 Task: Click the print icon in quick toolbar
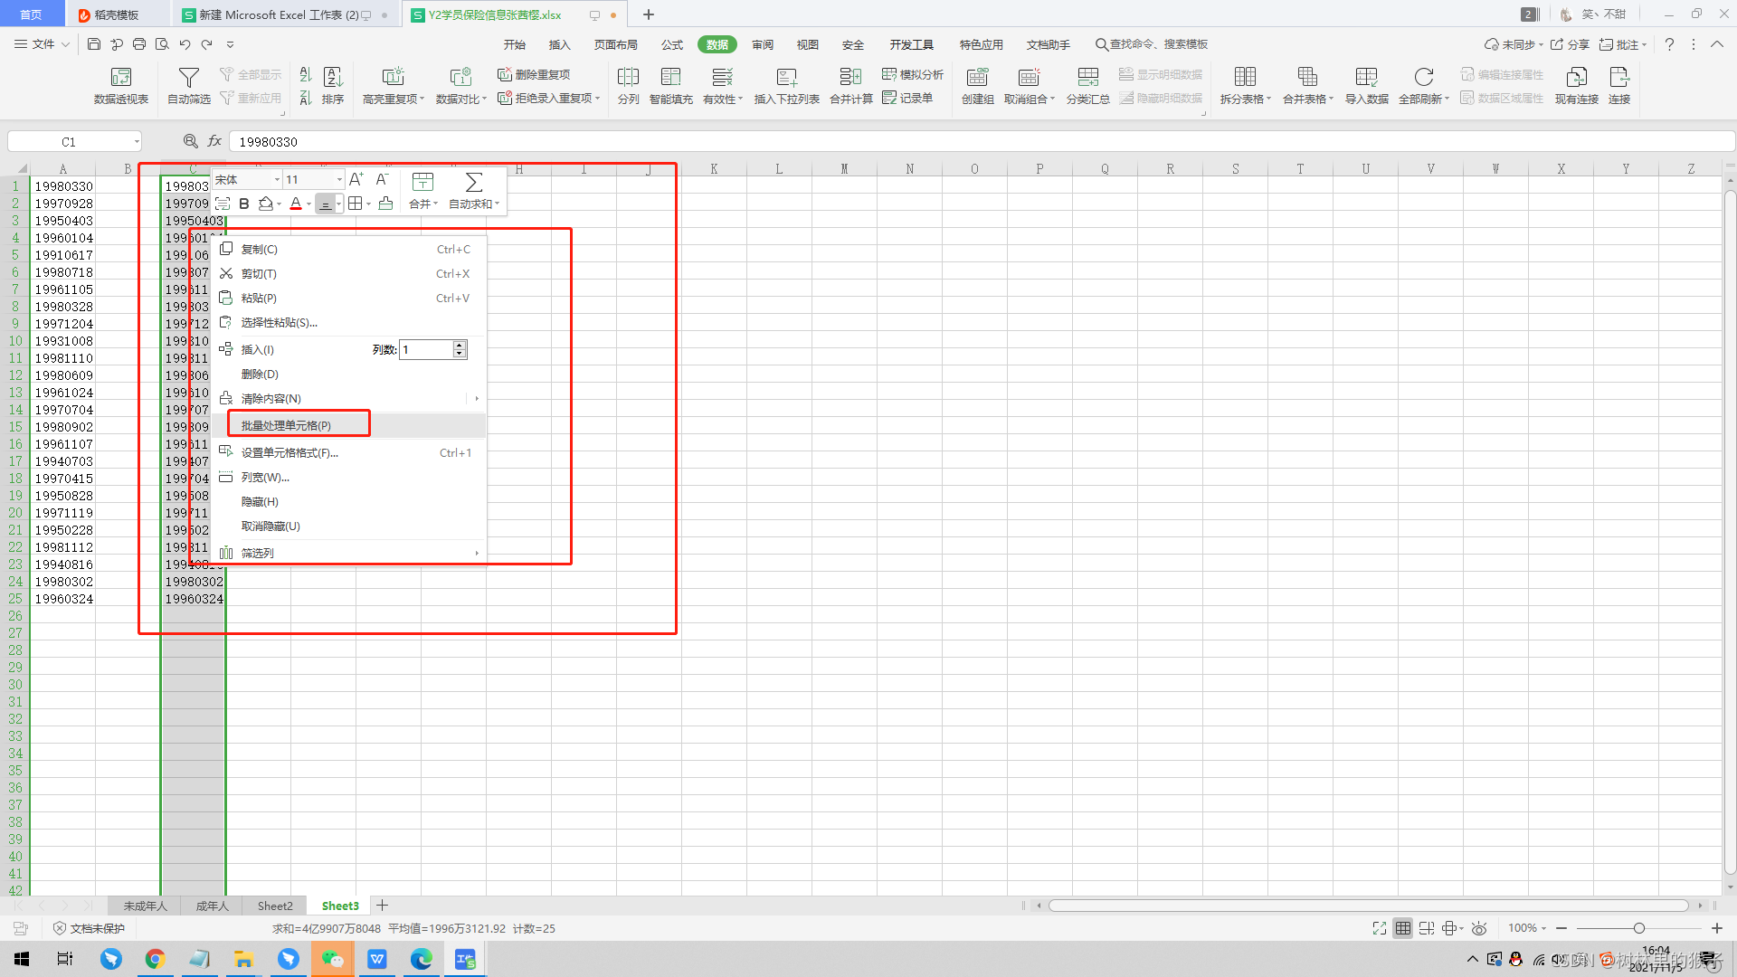(x=138, y=43)
